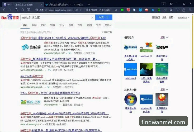Open the 系统之家_win8纯净版 result link
The image size is (194, 132).
[65, 113]
